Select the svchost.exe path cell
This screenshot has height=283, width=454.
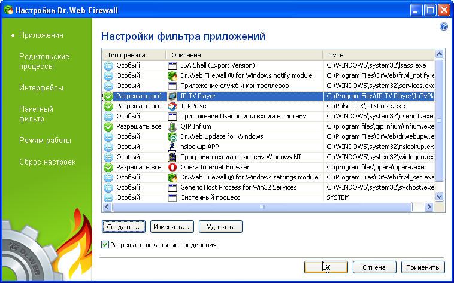pos(379,187)
